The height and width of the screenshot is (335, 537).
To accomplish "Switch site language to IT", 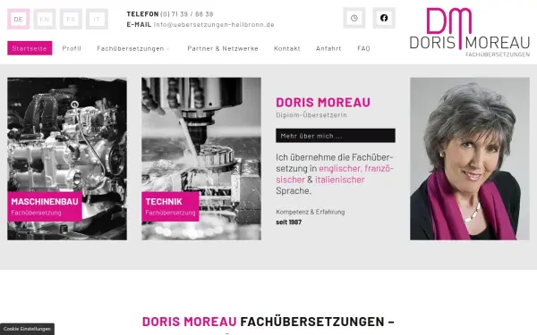I will [x=97, y=19].
